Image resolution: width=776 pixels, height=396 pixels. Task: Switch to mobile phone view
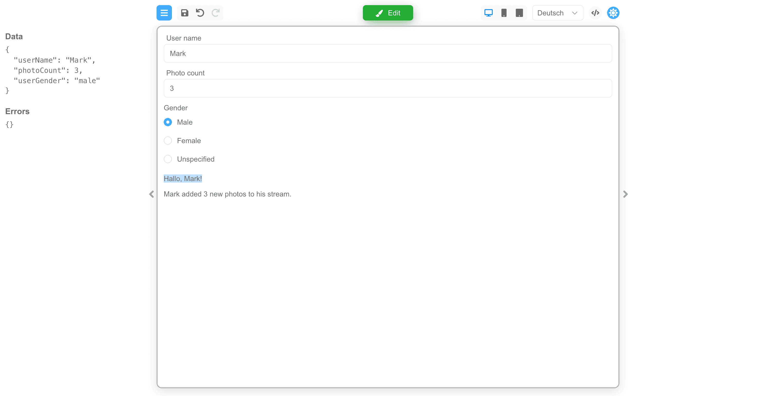(x=504, y=13)
